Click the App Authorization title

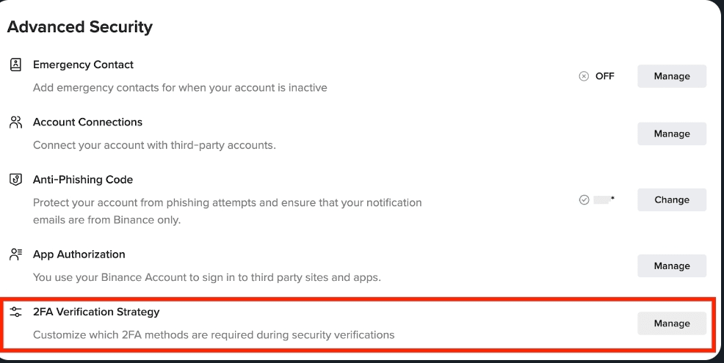click(x=79, y=254)
